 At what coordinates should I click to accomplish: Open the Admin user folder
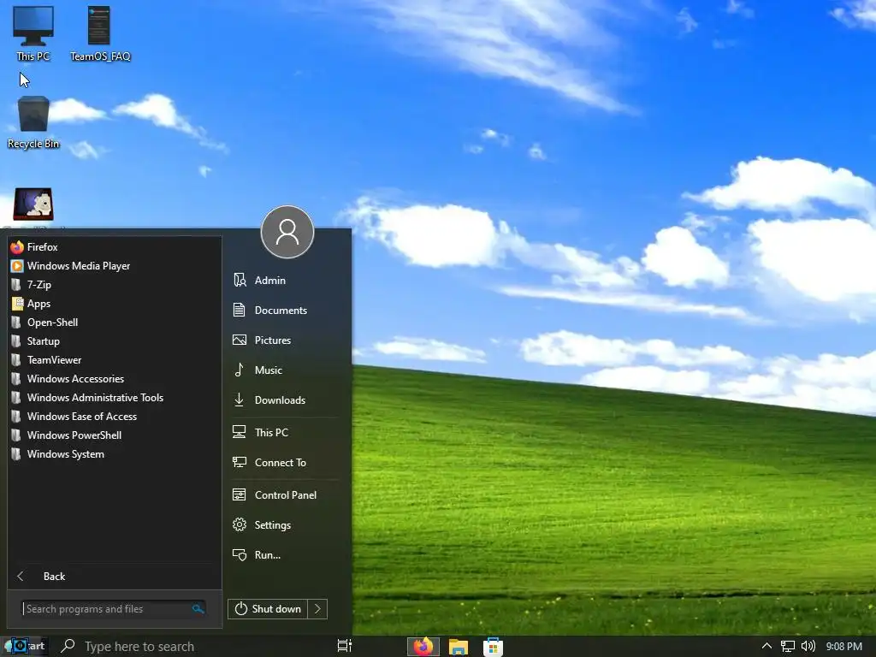(x=286, y=281)
